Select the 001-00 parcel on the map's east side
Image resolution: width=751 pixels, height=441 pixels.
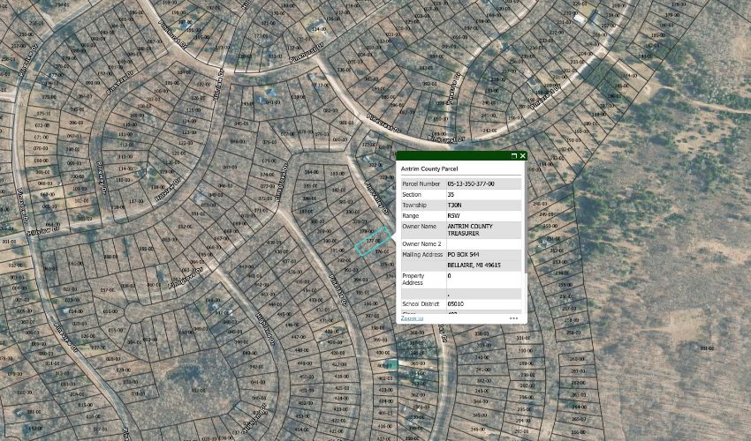click(707, 348)
